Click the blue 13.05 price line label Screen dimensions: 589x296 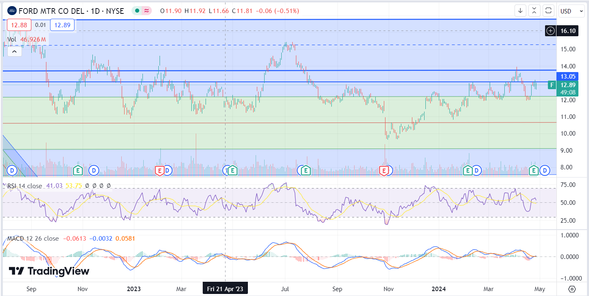[567, 76]
